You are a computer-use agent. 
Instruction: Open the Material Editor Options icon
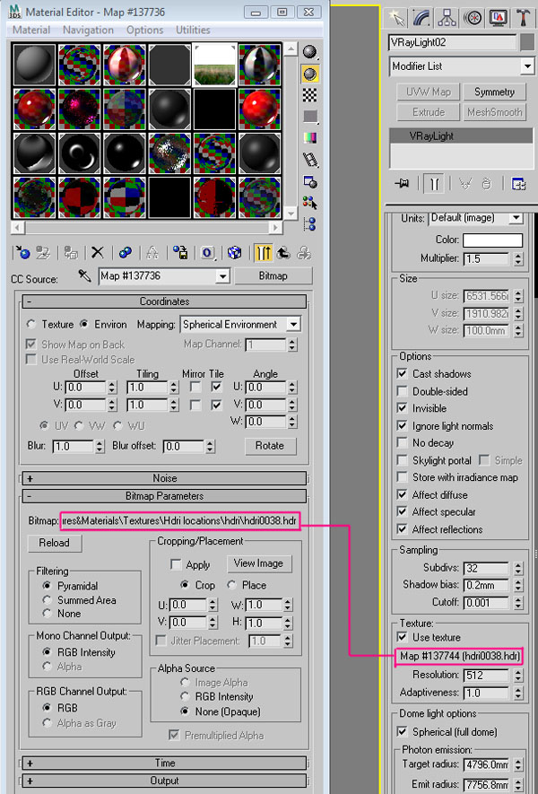click(x=309, y=182)
